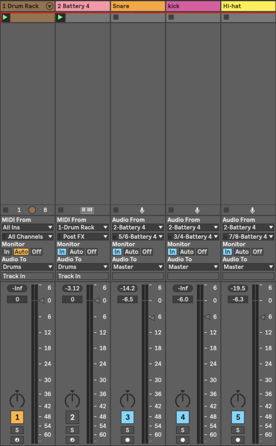
Task: Click the Snare track clip stop square
Action: [x=116, y=17]
